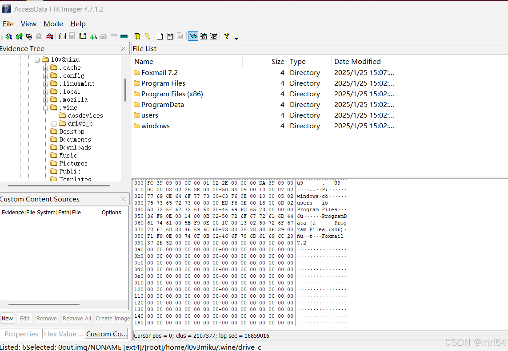Expand the .linuxmint folder node
This screenshot has height=351, width=508.
coord(45,84)
